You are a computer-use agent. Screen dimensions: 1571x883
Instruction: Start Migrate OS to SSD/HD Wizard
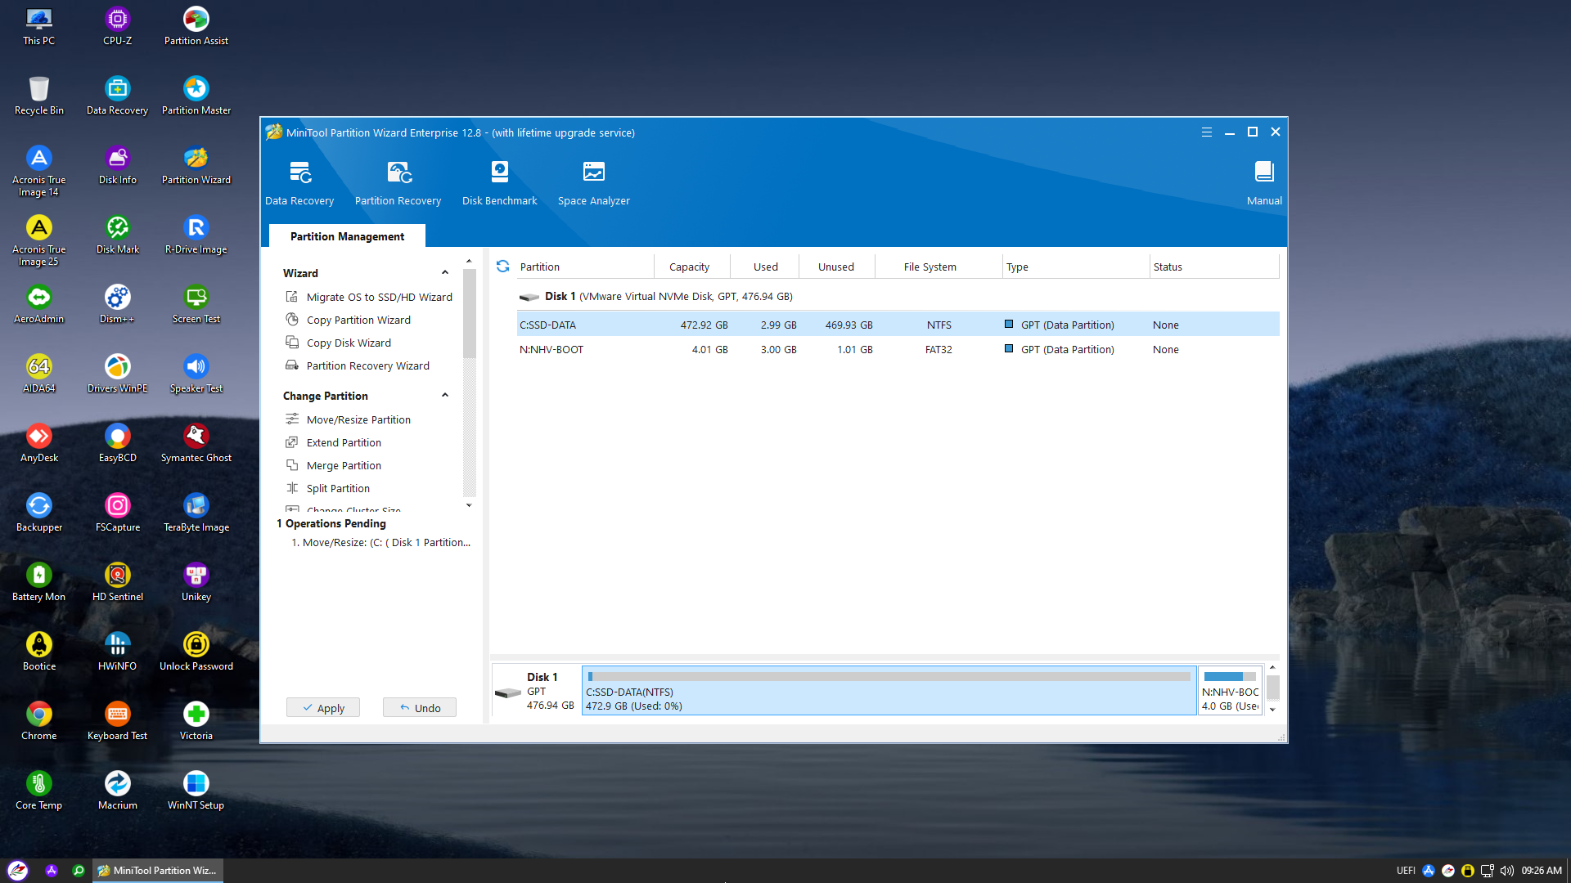tap(379, 297)
